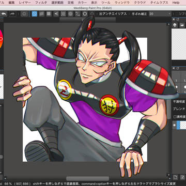Click the canvas scroll left arrow
The width and height of the screenshot is (186, 186).
5,178
